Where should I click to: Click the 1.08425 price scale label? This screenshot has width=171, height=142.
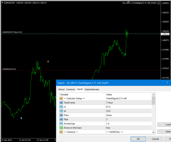click(165, 3)
